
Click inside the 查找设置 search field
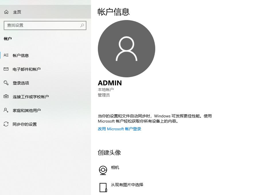pyautogui.click(x=40, y=25)
